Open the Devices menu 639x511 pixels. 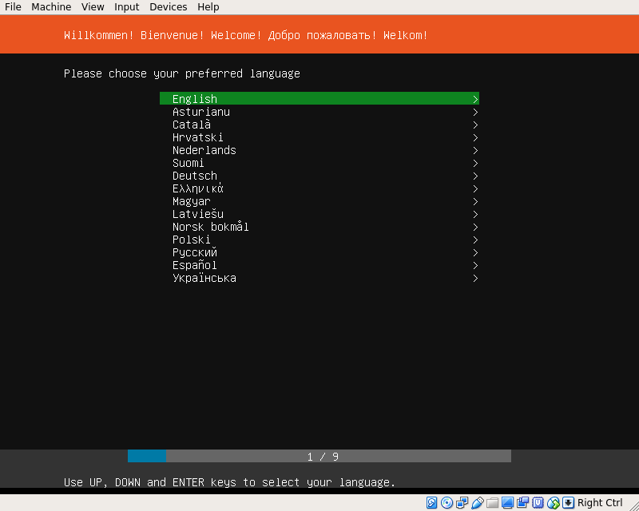[x=168, y=7]
